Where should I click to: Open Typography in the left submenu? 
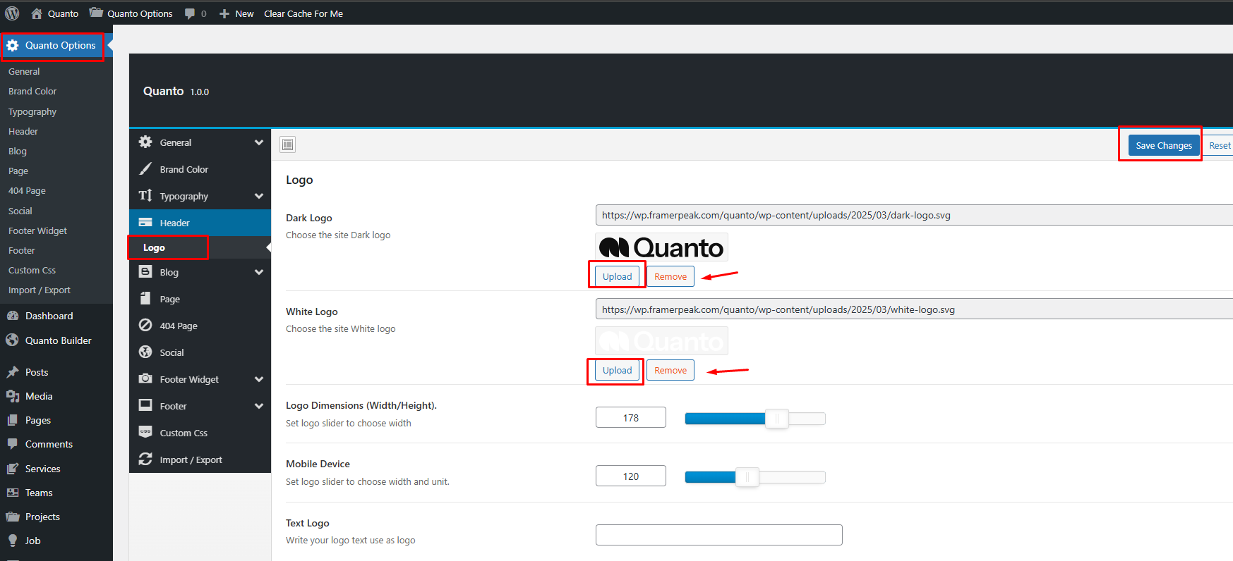(32, 112)
